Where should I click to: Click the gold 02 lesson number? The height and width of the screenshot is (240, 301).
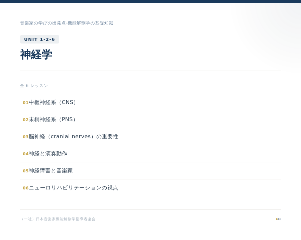pos(25,120)
